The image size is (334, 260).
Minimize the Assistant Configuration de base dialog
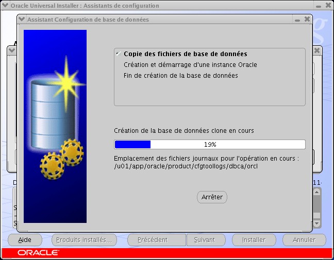297,20
